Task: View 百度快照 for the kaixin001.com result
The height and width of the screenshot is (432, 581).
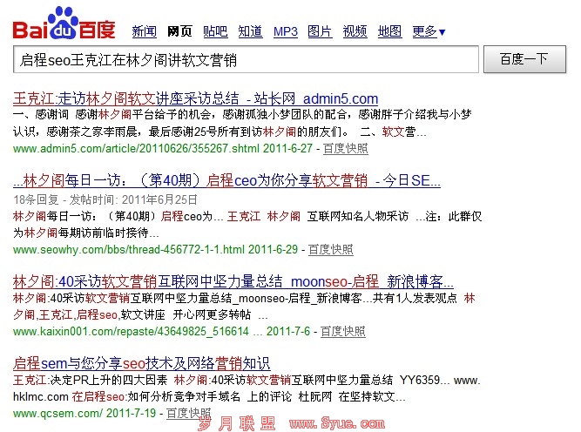Action: 343,332
